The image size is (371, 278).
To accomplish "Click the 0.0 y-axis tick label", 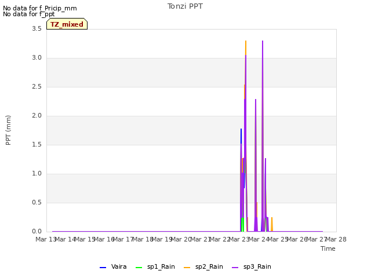I will click(x=37, y=232).
